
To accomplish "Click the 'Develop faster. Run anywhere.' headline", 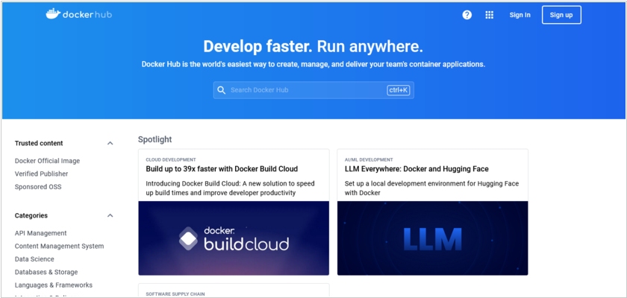I will coord(313,47).
